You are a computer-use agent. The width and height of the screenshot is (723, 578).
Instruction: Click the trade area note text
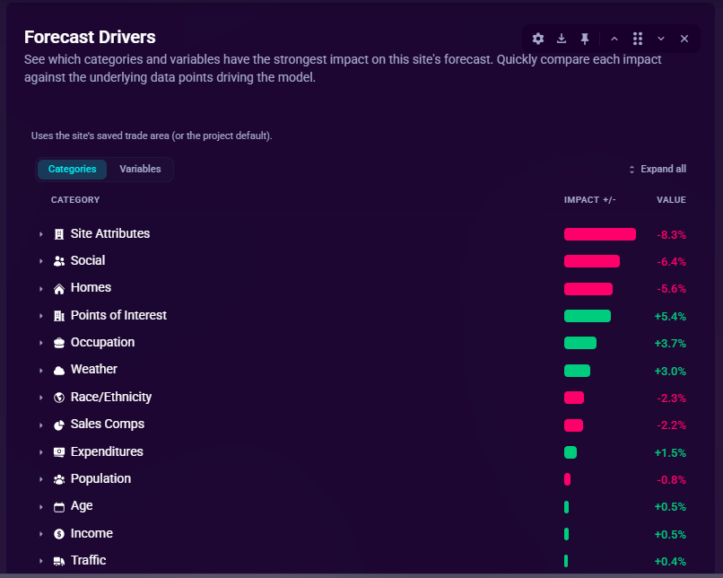(152, 136)
